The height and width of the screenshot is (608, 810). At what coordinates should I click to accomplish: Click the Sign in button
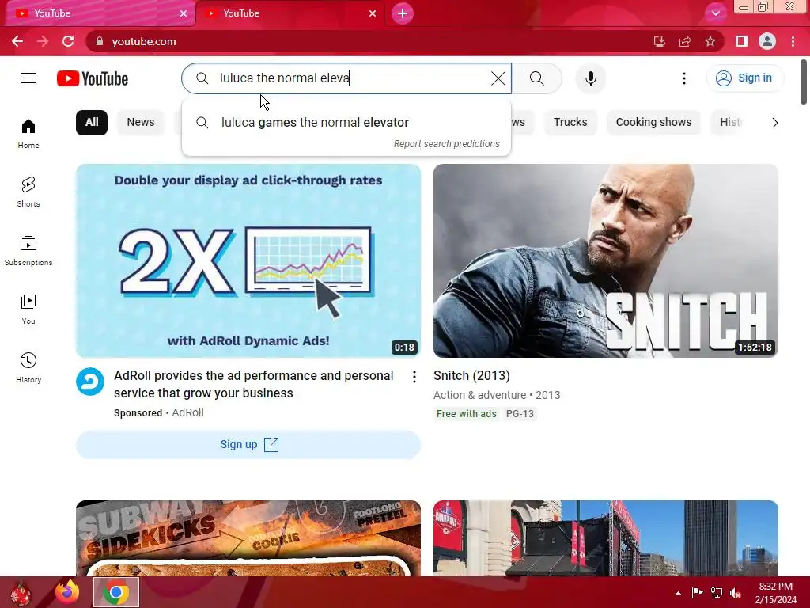744,78
